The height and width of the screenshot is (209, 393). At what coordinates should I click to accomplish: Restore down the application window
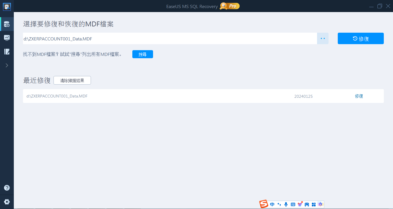coord(380,6)
